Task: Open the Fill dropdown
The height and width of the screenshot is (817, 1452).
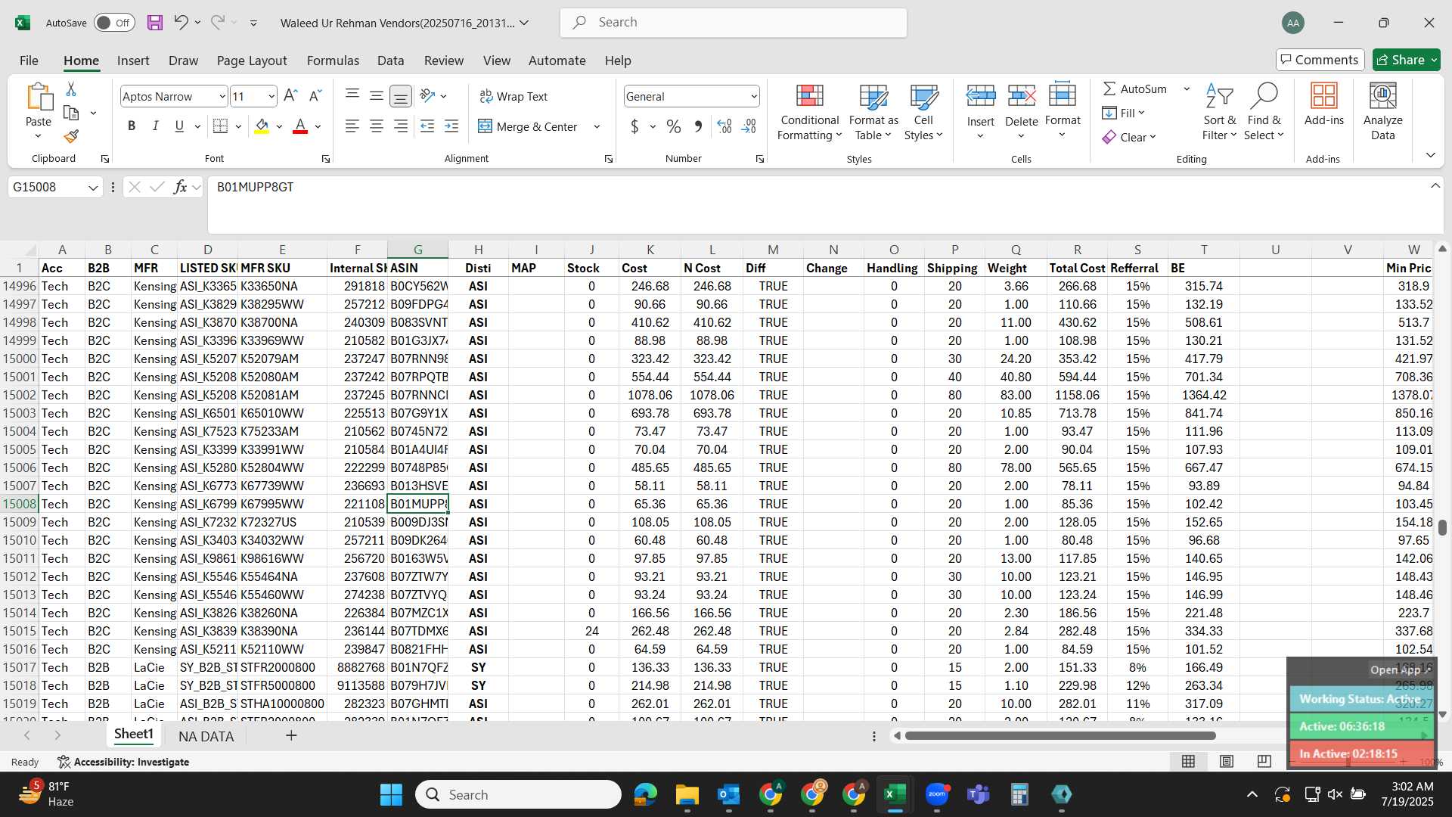Action: tap(1123, 113)
